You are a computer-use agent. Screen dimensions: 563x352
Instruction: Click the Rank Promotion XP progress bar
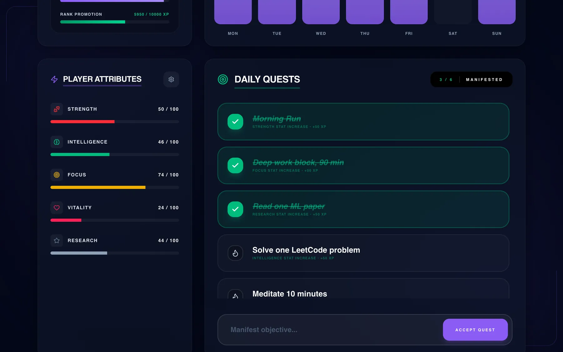point(115,22)
